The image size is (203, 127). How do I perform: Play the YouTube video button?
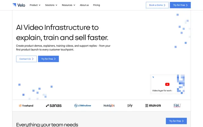coord(167,84)
